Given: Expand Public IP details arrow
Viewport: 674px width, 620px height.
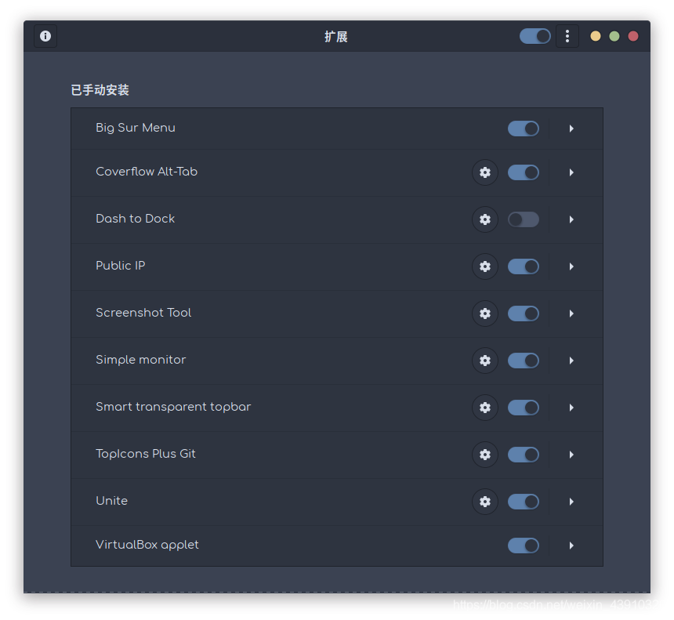Looking at the screenshot, I should (571, 266).
